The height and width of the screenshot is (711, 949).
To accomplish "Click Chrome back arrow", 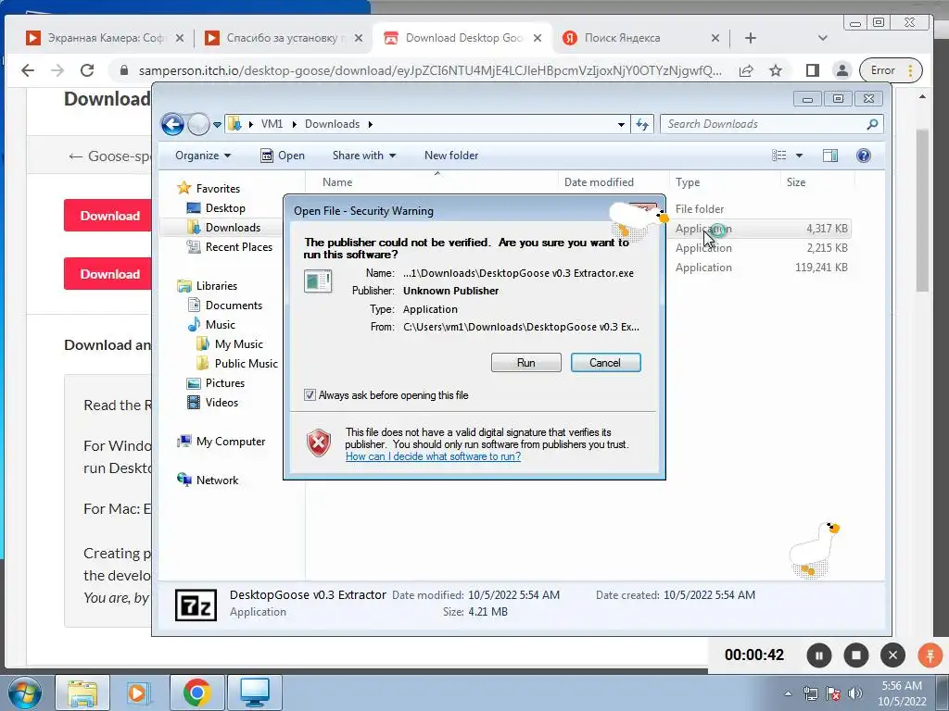I will point(28,70).
